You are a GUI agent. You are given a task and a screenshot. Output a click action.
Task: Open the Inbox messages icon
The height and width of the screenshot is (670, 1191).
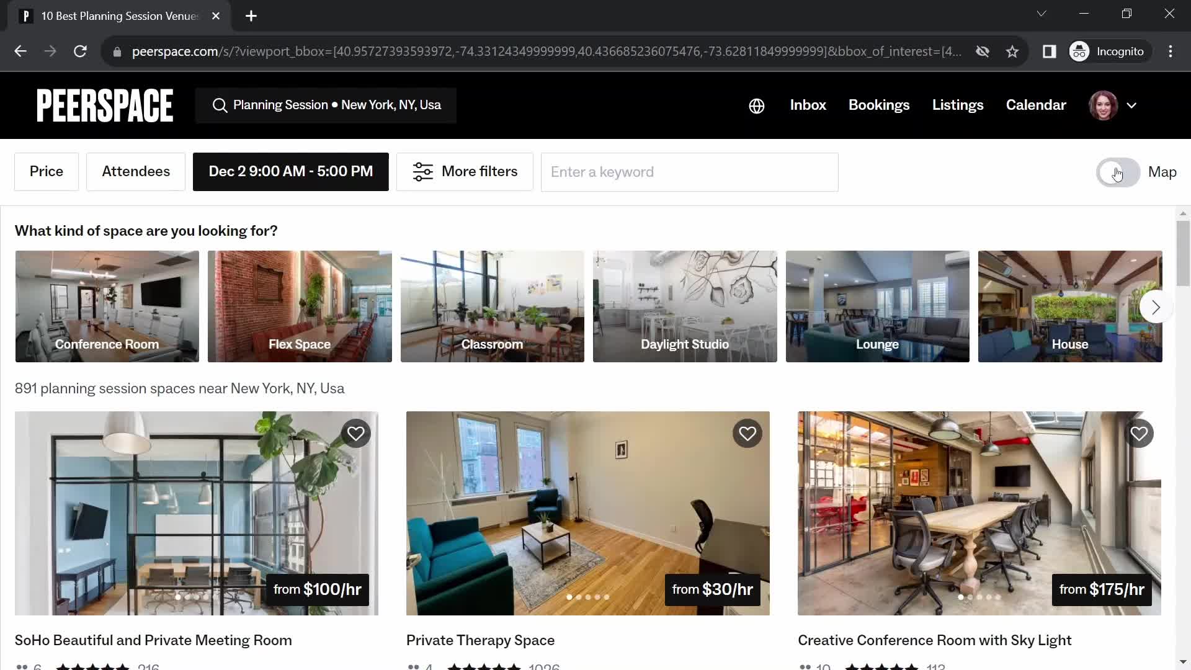[x=809, y=105]
